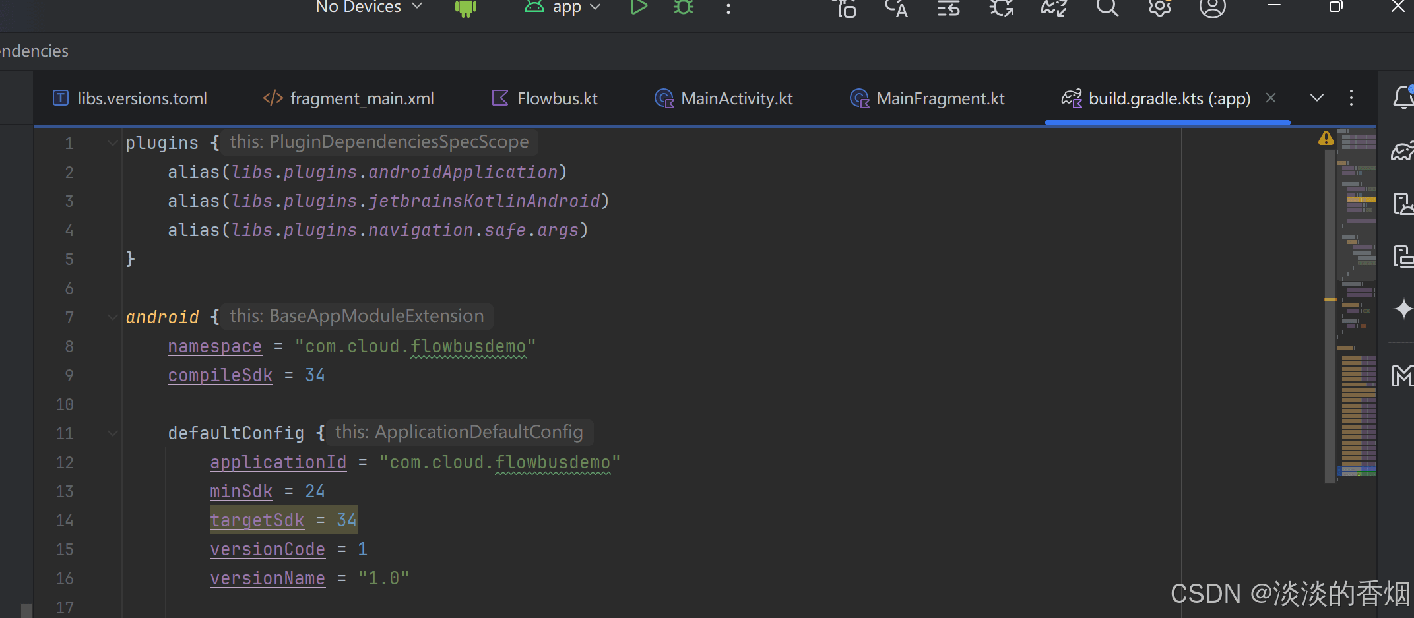The width and height of the screenshot is (1414, 618).
Task: Click the Code With Me toolbar icon
Action: 845,8
